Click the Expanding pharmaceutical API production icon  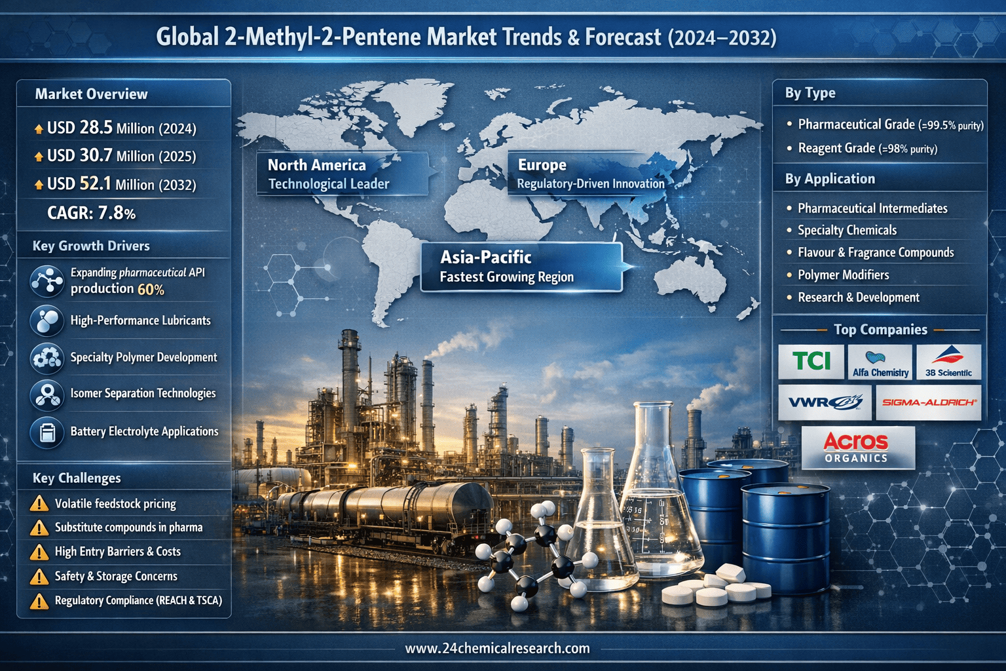pyautogui.click(x=47, y=281)
